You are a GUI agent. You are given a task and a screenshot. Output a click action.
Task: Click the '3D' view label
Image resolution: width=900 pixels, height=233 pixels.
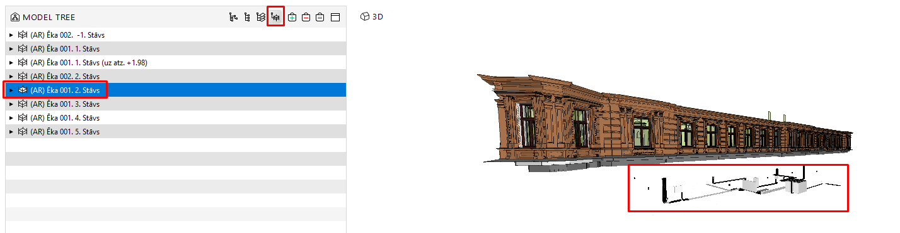[x=378, y=17]
